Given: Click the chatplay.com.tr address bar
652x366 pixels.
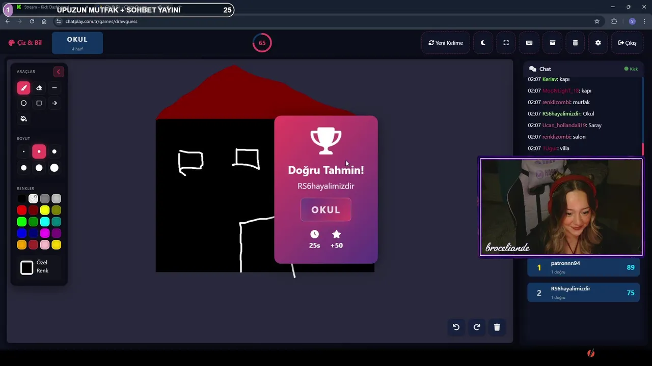Looking at the screenshot, I should pos(326,21).
